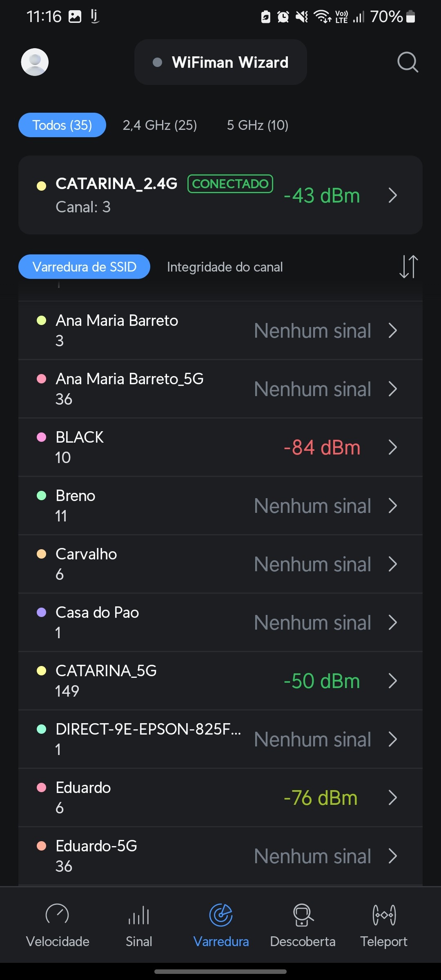
Task: Expand the BLACK network chevron
Action: (x=393, y=447)
